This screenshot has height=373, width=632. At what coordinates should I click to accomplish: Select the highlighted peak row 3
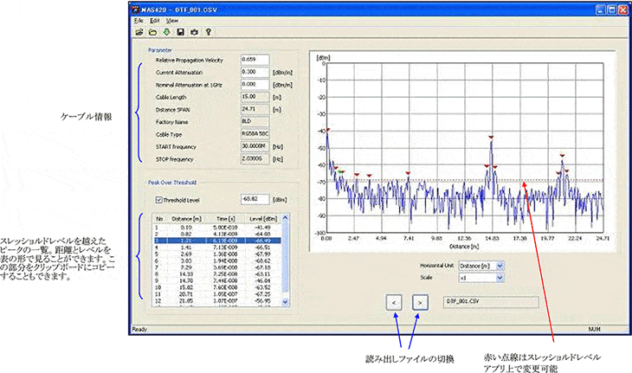[x=216, y=241]
